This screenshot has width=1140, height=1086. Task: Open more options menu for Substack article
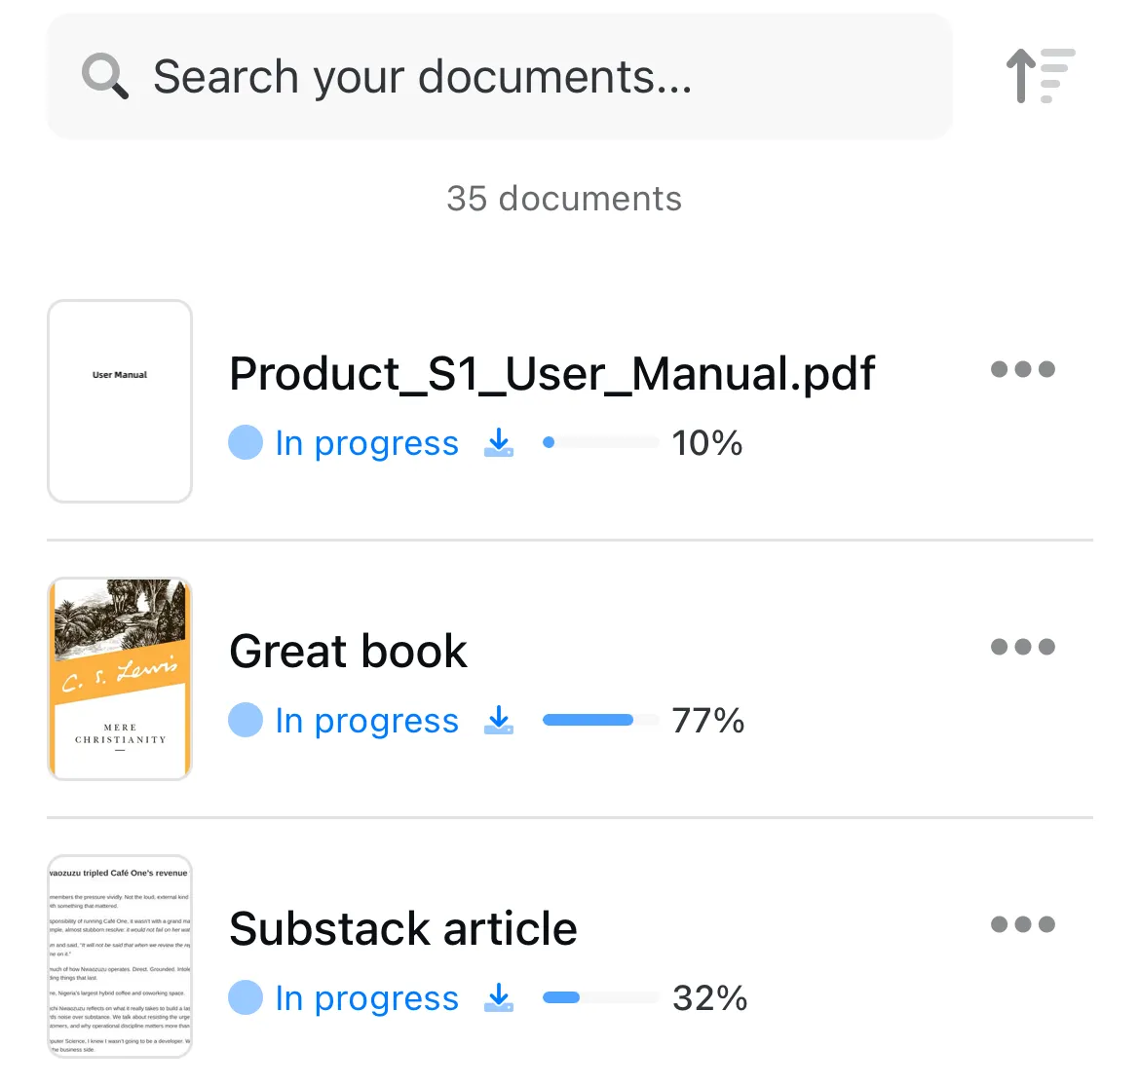coord(1022,924)
